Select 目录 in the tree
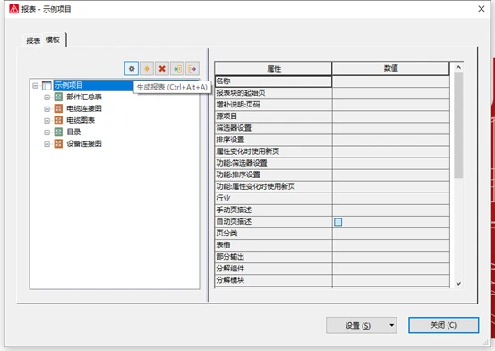Screen dimensions: 495x351 tap(73, 132)
